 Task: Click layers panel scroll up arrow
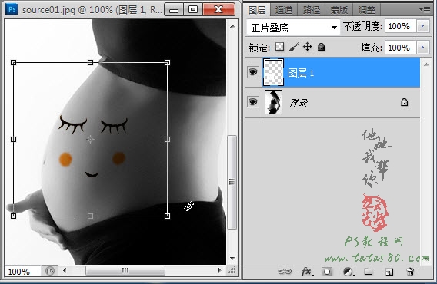coord(426,64)
